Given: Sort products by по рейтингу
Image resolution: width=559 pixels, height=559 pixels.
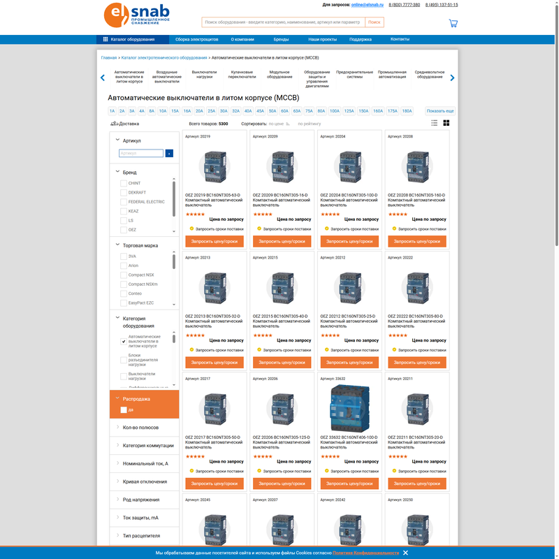Looking at the screenshot, I should (310, 124).
